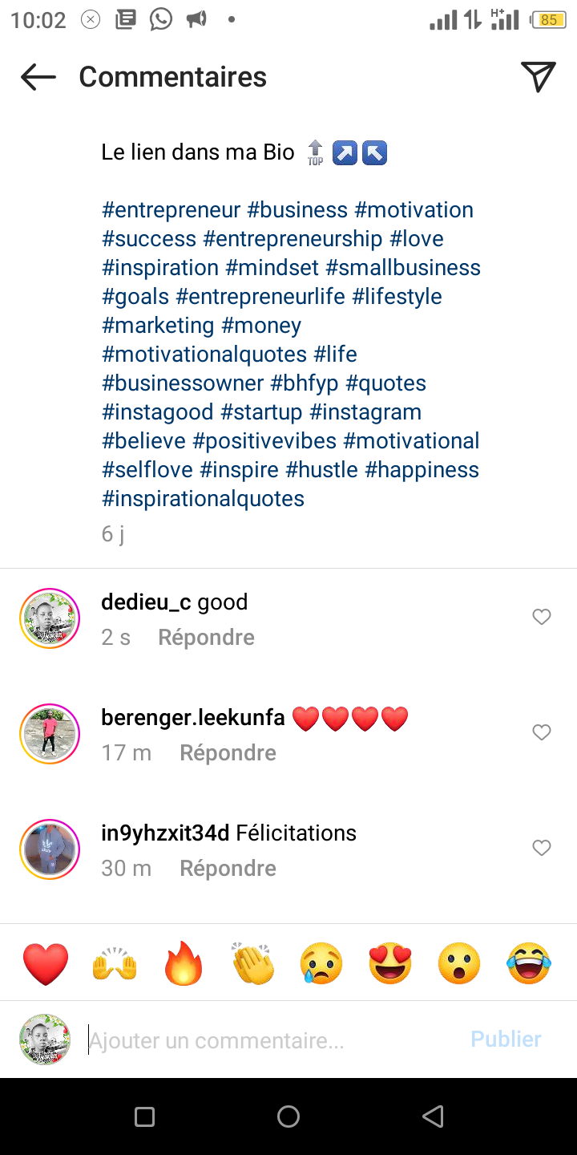Like in9yhzxit34d's Félicitations comment

pos(542,848)
